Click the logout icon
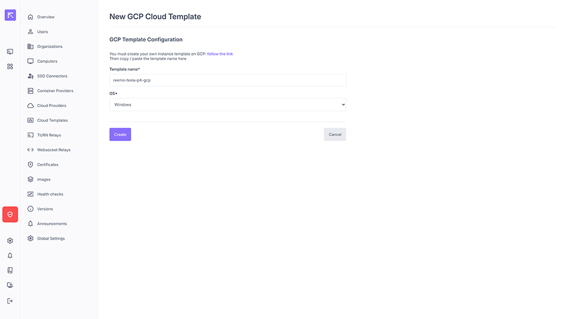This screenshot has width=568, height=319. point(10,301)
